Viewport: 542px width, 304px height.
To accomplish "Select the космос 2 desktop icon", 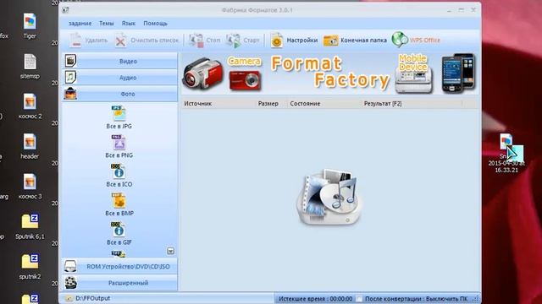I will 30,106.
